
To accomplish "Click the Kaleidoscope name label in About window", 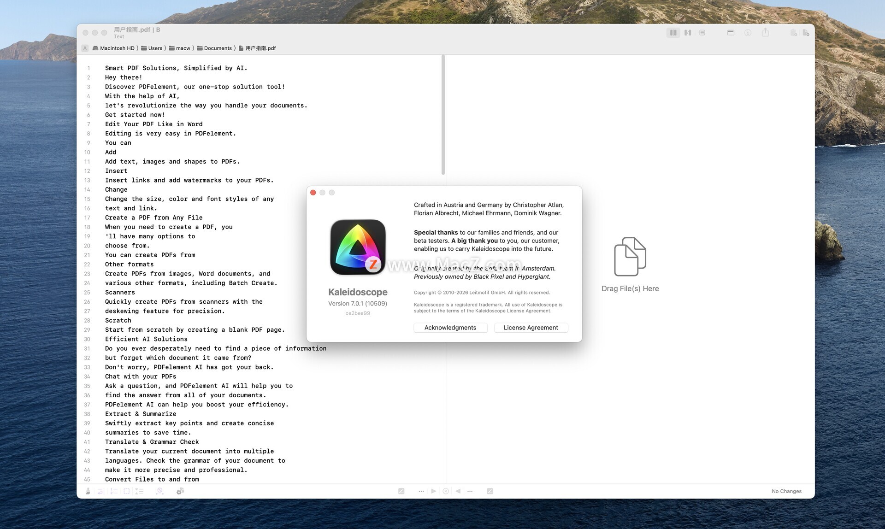I will (358, 292).
